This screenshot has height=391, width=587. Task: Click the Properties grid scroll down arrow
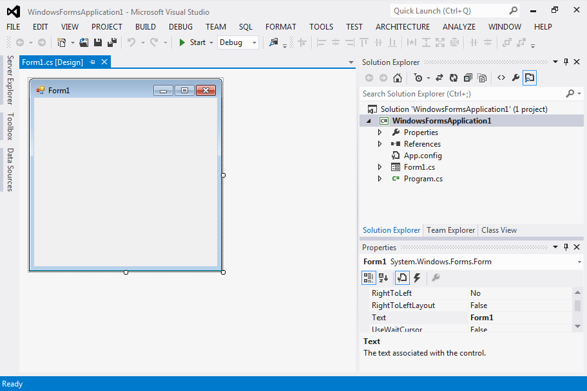pyautogui.click(x=577, y=326)
